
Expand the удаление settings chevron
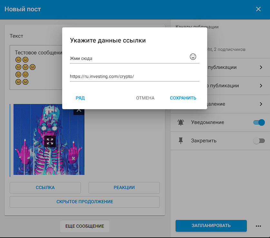pos(261,104)
